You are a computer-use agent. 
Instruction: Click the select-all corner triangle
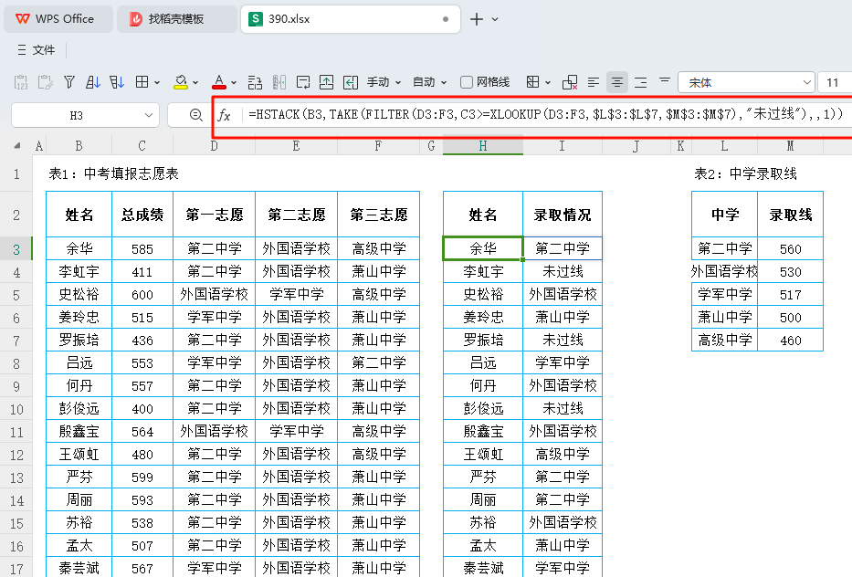tap(17, 145)
